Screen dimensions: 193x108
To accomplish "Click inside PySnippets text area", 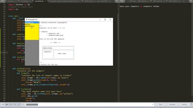I will click(76, 43).
